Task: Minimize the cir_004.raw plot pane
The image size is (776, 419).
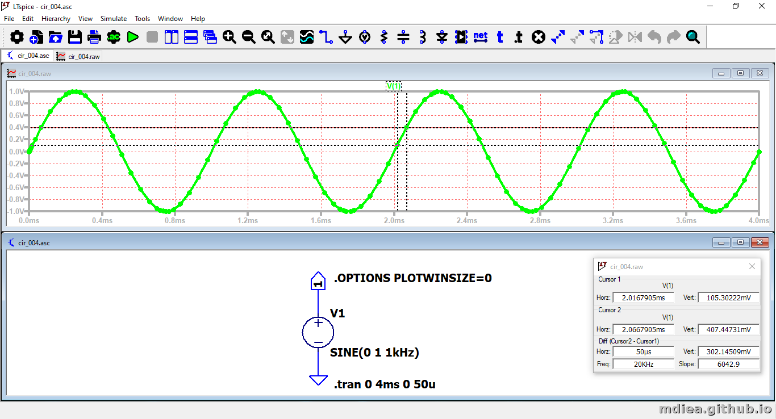Action: (722, 73)
